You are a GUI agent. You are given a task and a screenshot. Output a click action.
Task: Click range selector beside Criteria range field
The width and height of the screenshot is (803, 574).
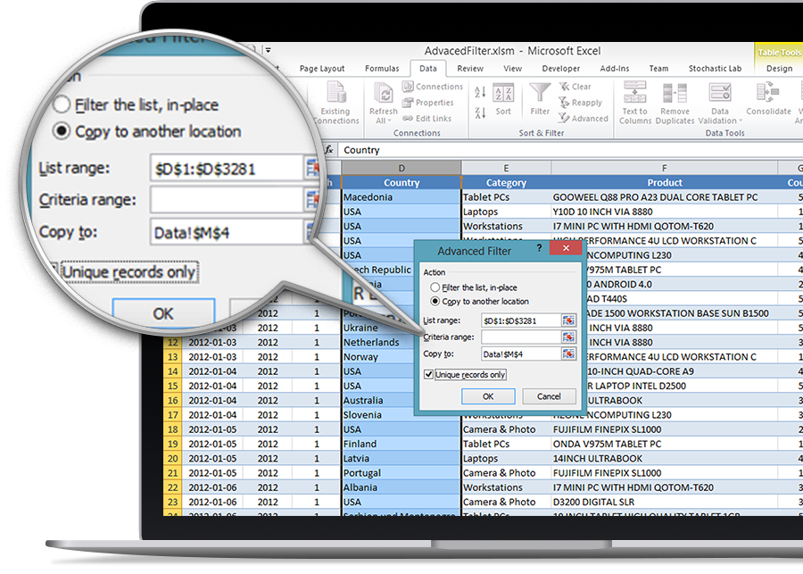pos(568,337)
